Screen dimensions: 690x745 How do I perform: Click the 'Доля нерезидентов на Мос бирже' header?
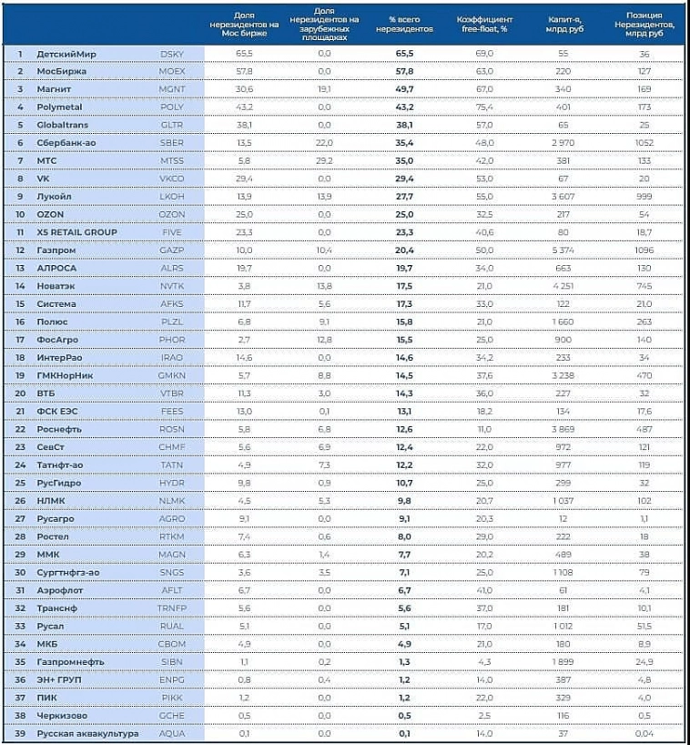pos(243,24)
